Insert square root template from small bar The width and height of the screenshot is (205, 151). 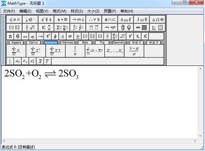(123, 36)
